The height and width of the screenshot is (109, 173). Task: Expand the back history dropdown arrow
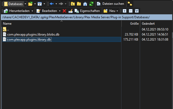(x=56, y=4)
